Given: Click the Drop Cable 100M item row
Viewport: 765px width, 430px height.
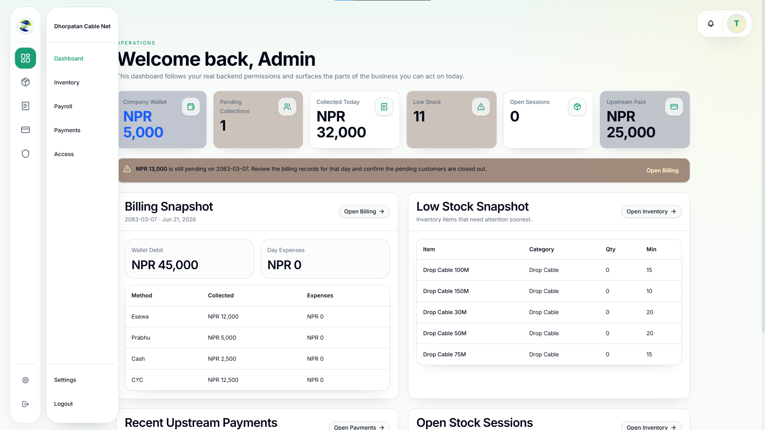Looking at the screenshot, I should click(x=549, y=270).
